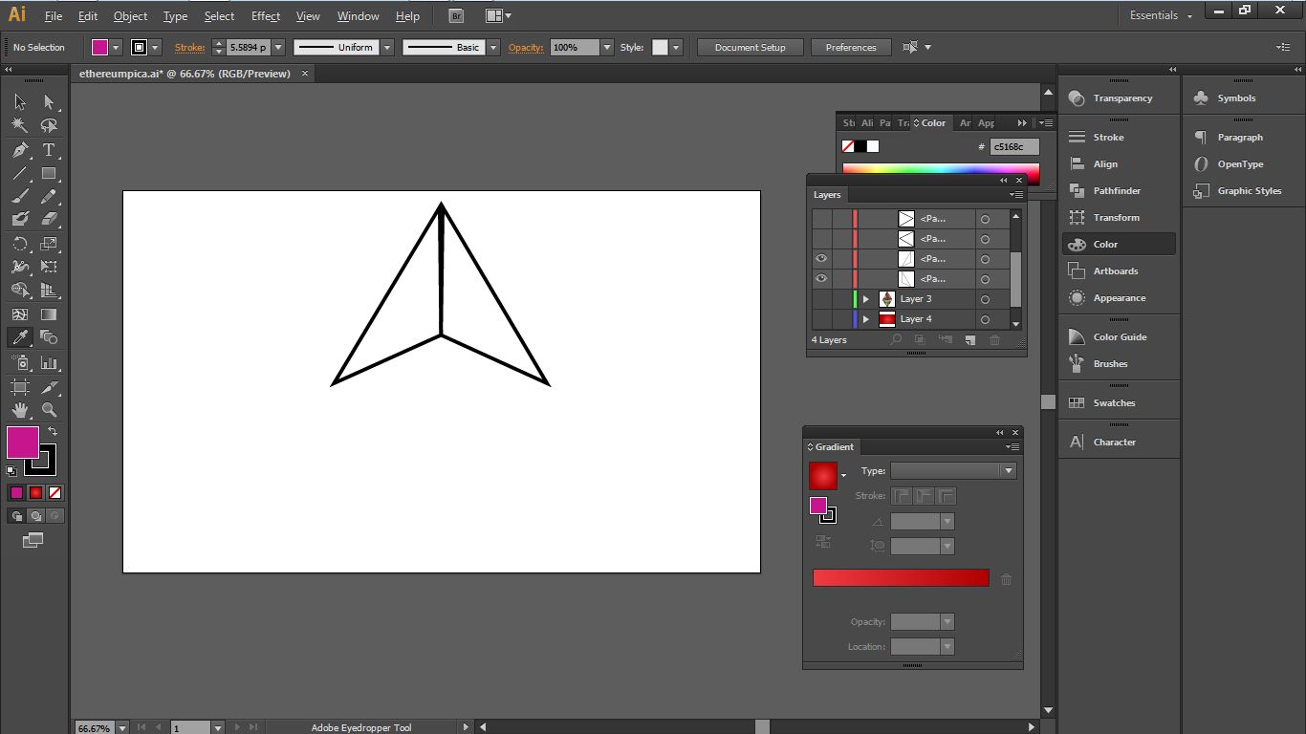Click the Swap Fill and Stroke arrow
Screen dimensions: 1306x734
pos(53,432)
